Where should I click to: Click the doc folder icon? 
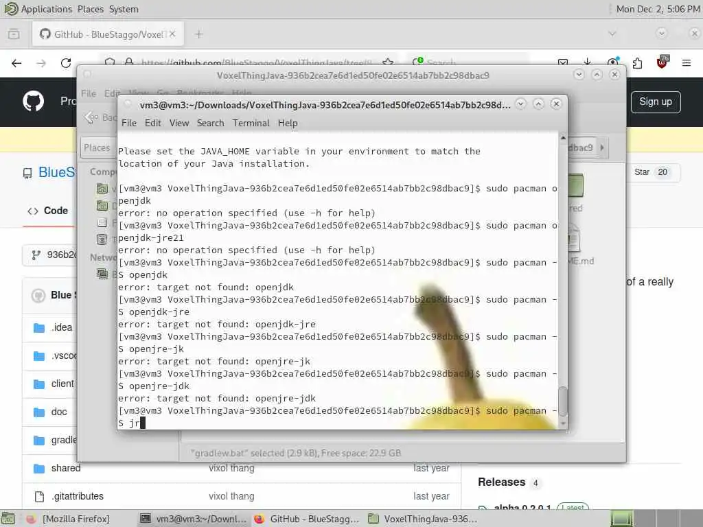(x=39, y=412)
